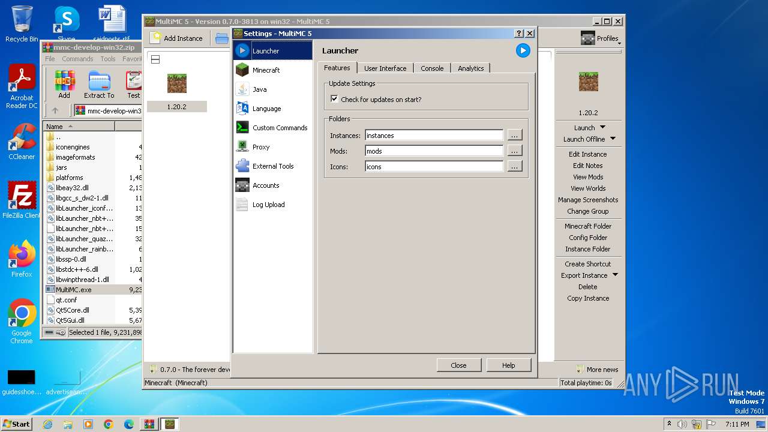Open Recycle Bin desktop icon
This screenshot has width=768, height=432.
[x=22, y=24]
